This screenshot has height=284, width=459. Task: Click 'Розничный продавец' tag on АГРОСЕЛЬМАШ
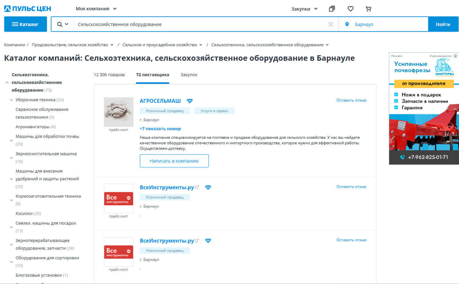165,111
